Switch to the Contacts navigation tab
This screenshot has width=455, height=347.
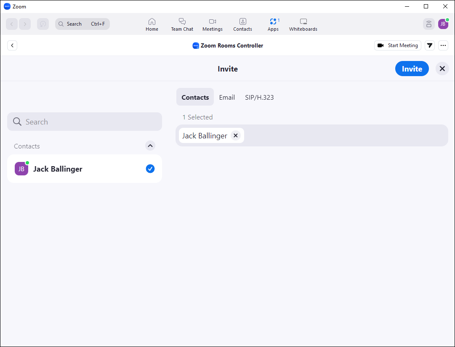tap(242, 25)
